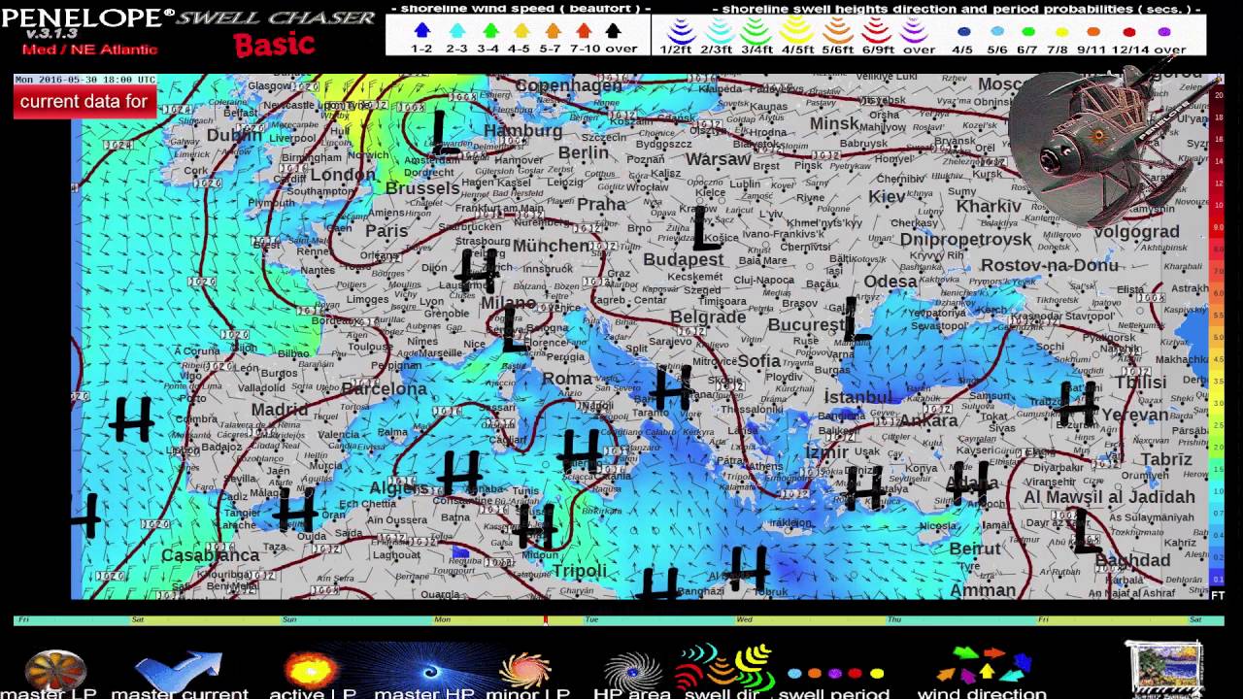Click the 5/6ft orange swell height icon
This screenshot has height=699, width=1243.
[836, 30]
